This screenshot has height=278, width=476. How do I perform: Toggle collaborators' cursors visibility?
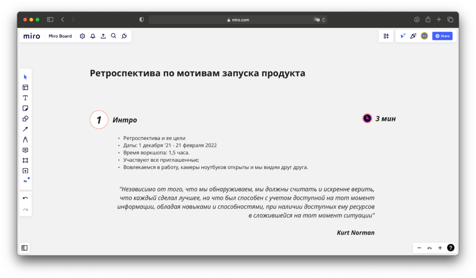tap(403, 36)
